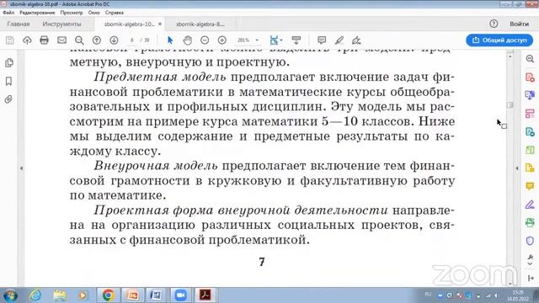Screen dimensions: 539x303
Task: Open Word from taskbar
Action: [x=156, y=295]
